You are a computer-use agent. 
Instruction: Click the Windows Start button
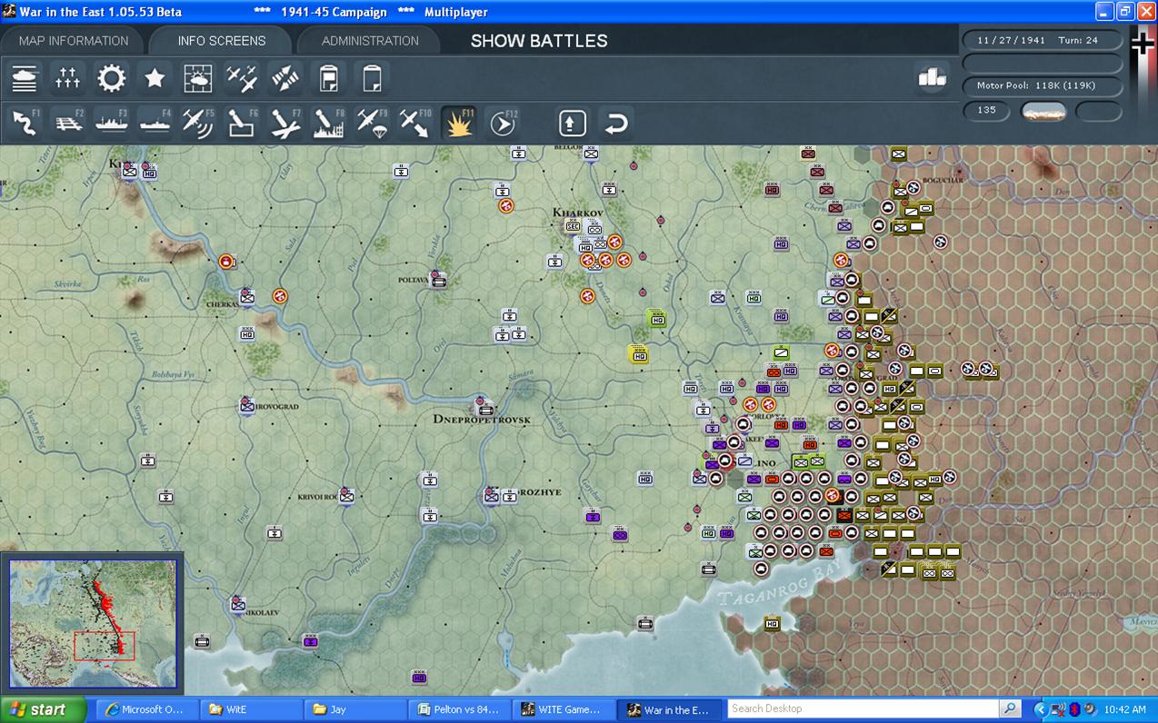(44, 709)
